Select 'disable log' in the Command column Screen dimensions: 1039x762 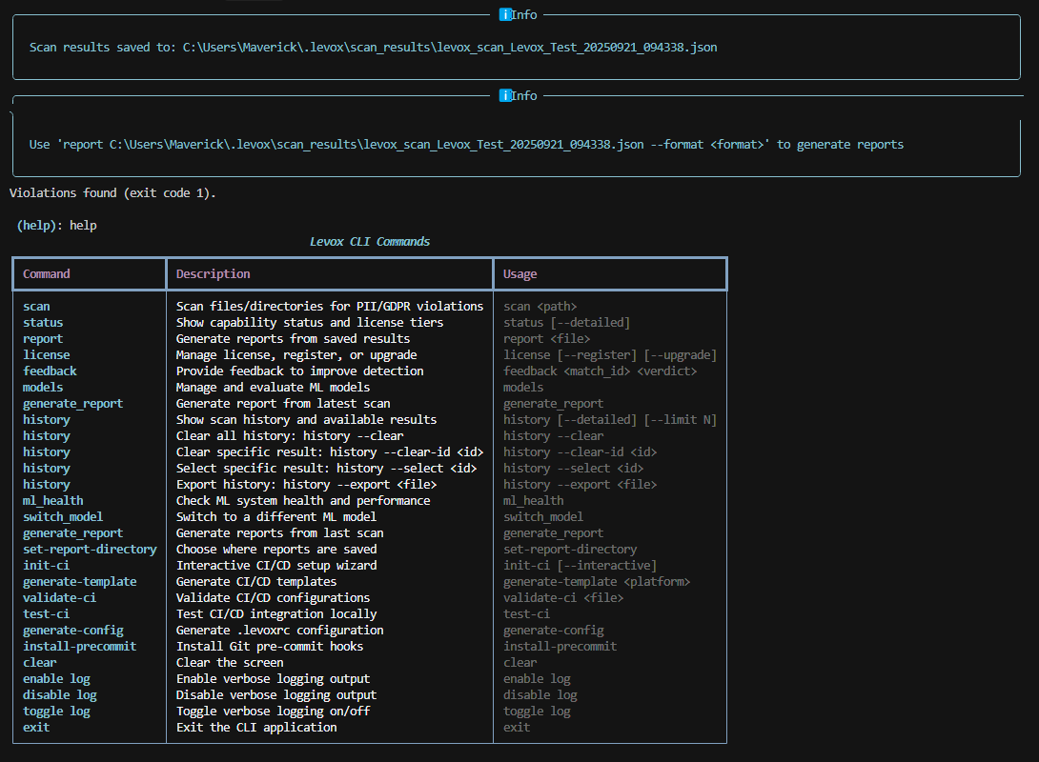(x=60, y=695)
